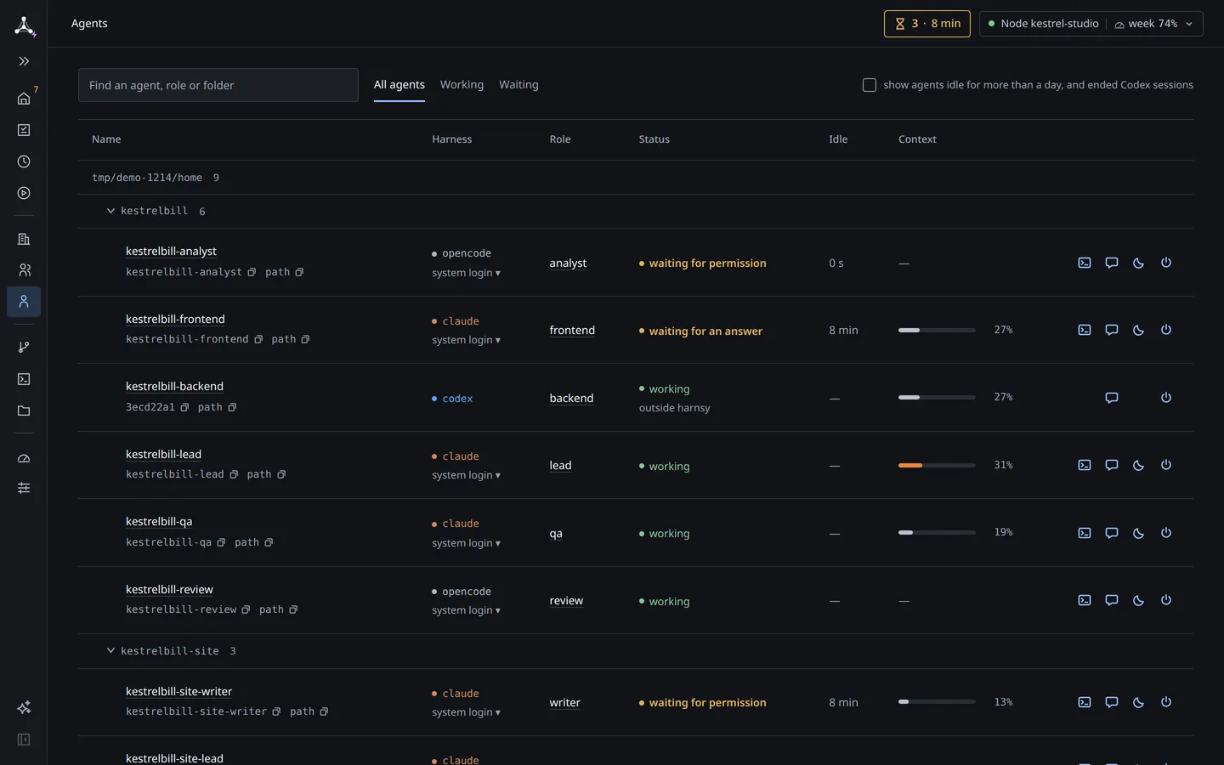The height and width of the screenshot is (765, 1224).
Task: Open the sliders settings icon in sidebar
Action: coord(24,488)
